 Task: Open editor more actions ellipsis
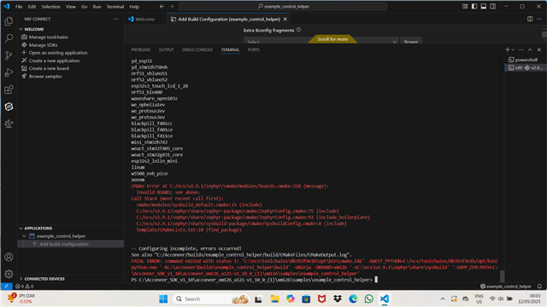click(x=539, y=19)
